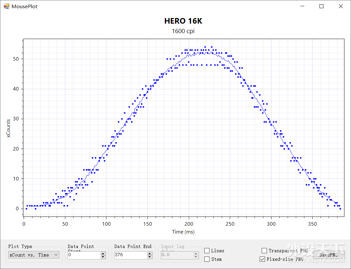Screen dimensions: 351x269
Task: Enable the Lines checkbox
Action: click(207, 251)
